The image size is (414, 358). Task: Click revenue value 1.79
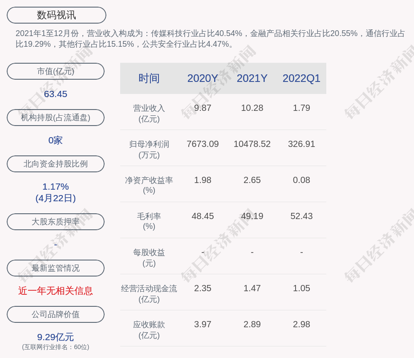pyautogui.click(x=301, y=108)
